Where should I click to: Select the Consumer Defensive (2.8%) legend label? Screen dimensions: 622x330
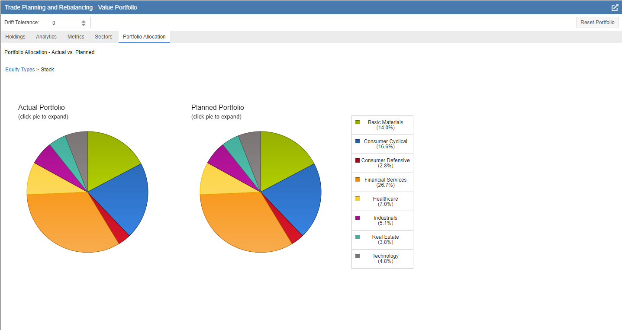tap(385, 163)
